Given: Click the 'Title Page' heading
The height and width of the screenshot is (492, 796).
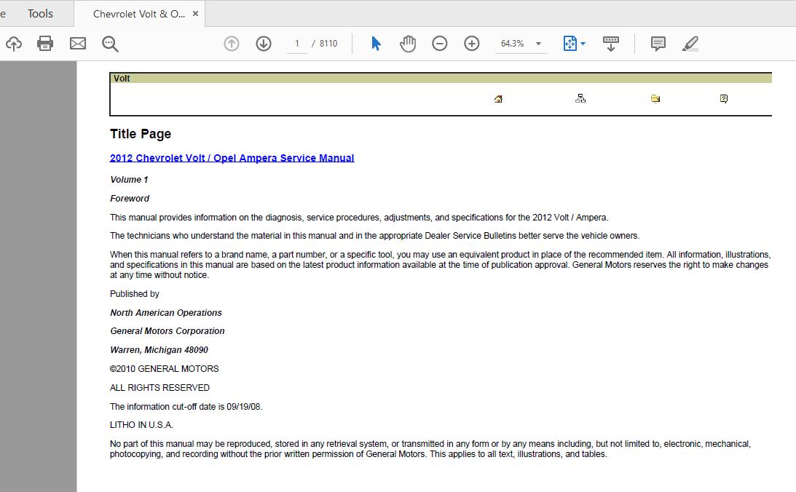Looking at the screenshot, I should pos(141,134).
